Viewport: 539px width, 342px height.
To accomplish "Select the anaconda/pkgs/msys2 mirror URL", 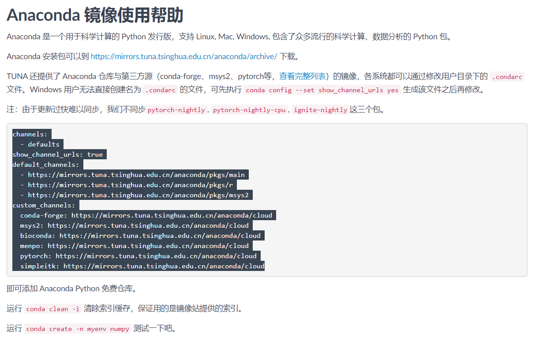I will pyautogui.click(x=135, y=195).
